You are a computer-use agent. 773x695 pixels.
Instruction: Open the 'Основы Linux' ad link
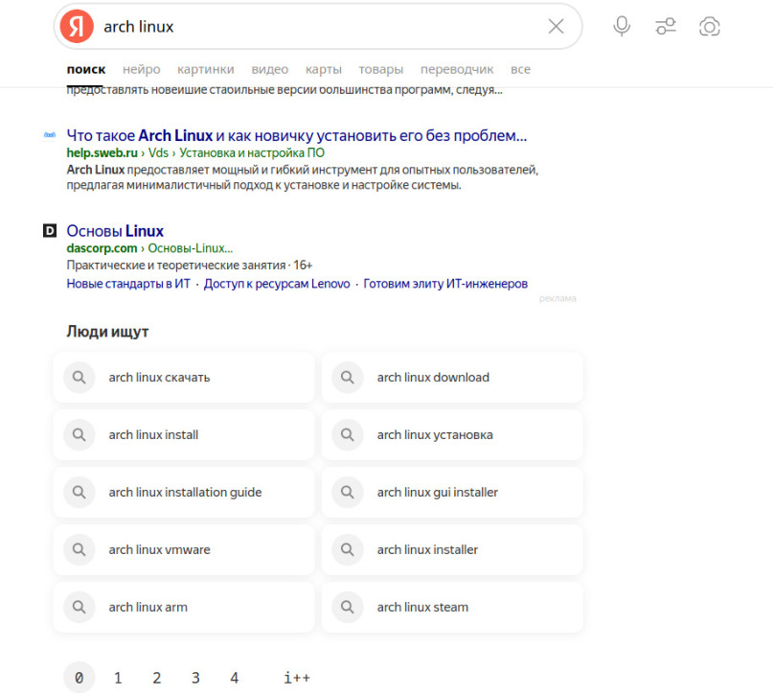coord(115,231)
